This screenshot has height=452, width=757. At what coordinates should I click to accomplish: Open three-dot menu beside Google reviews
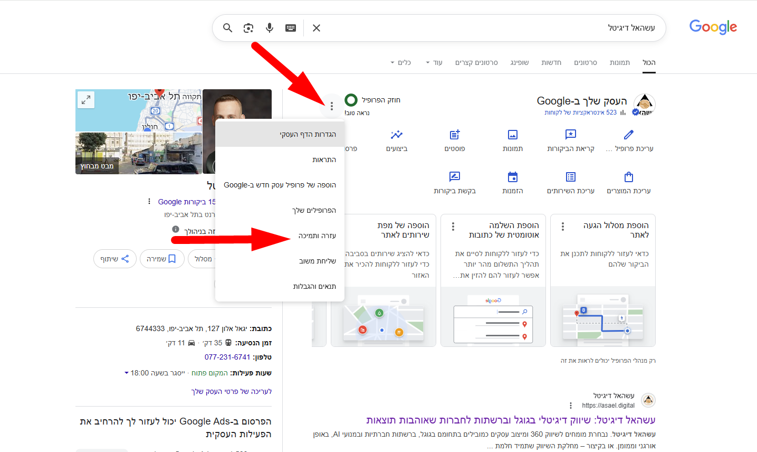(149, 201)
